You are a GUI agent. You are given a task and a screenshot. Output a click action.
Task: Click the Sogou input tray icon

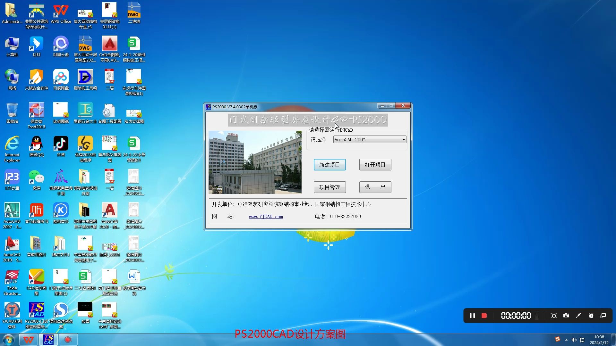pyautogui.click(x=558, y=339)
